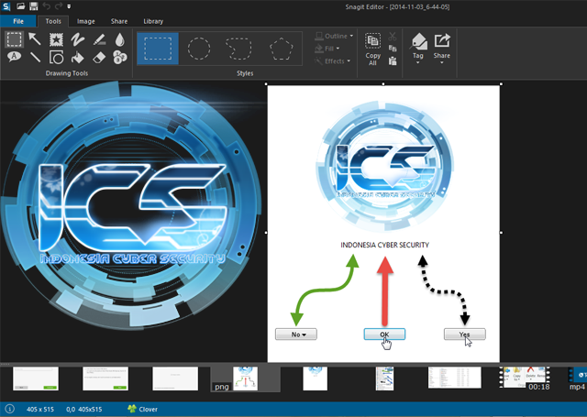The width and height of the screenshot is (587, 417).
Task: Click the right-middle canvas resize handle
Action: pos(502,232)
